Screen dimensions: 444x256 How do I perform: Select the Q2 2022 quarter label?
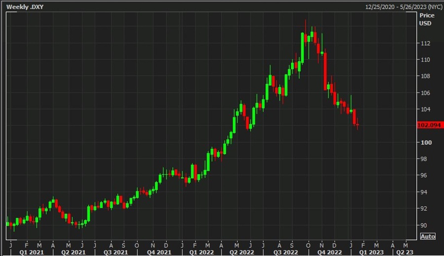pyautogui.click(x=242, y=252)
